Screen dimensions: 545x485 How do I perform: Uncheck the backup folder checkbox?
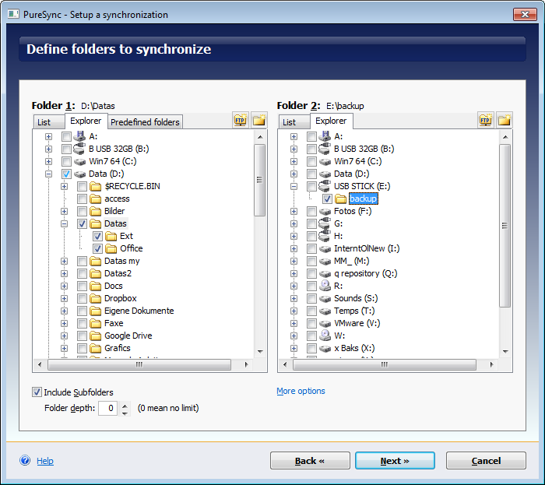tap(327, 199)
